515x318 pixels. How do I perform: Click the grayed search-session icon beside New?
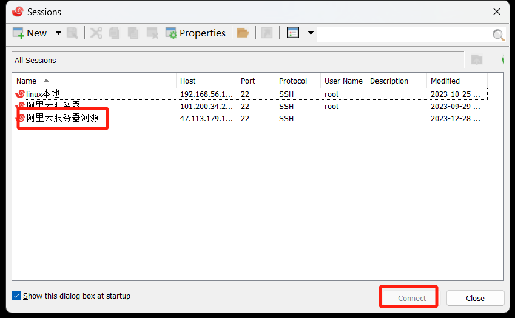(72, 33)
